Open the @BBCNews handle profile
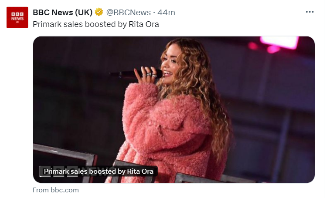Viewport: 330px width, 198px height. click(128, 13)
